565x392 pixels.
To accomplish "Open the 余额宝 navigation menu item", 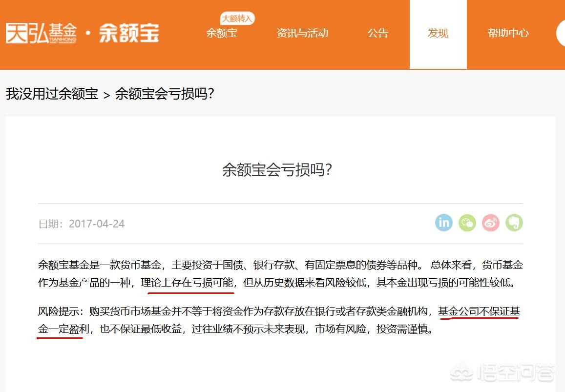I will click(x=222, y=33).
